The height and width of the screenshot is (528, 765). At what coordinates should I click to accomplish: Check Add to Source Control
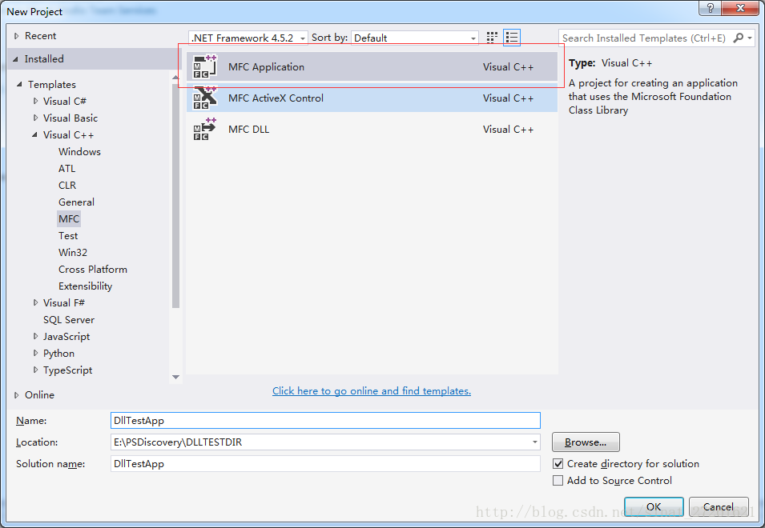click(558, 481)
